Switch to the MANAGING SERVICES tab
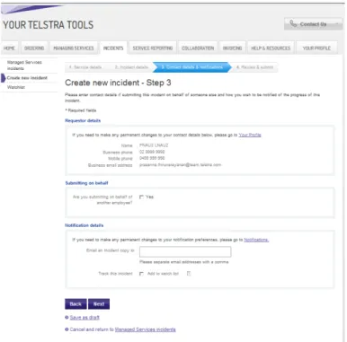347x342 pixels. pyautogui.click(x=74, y=48)
